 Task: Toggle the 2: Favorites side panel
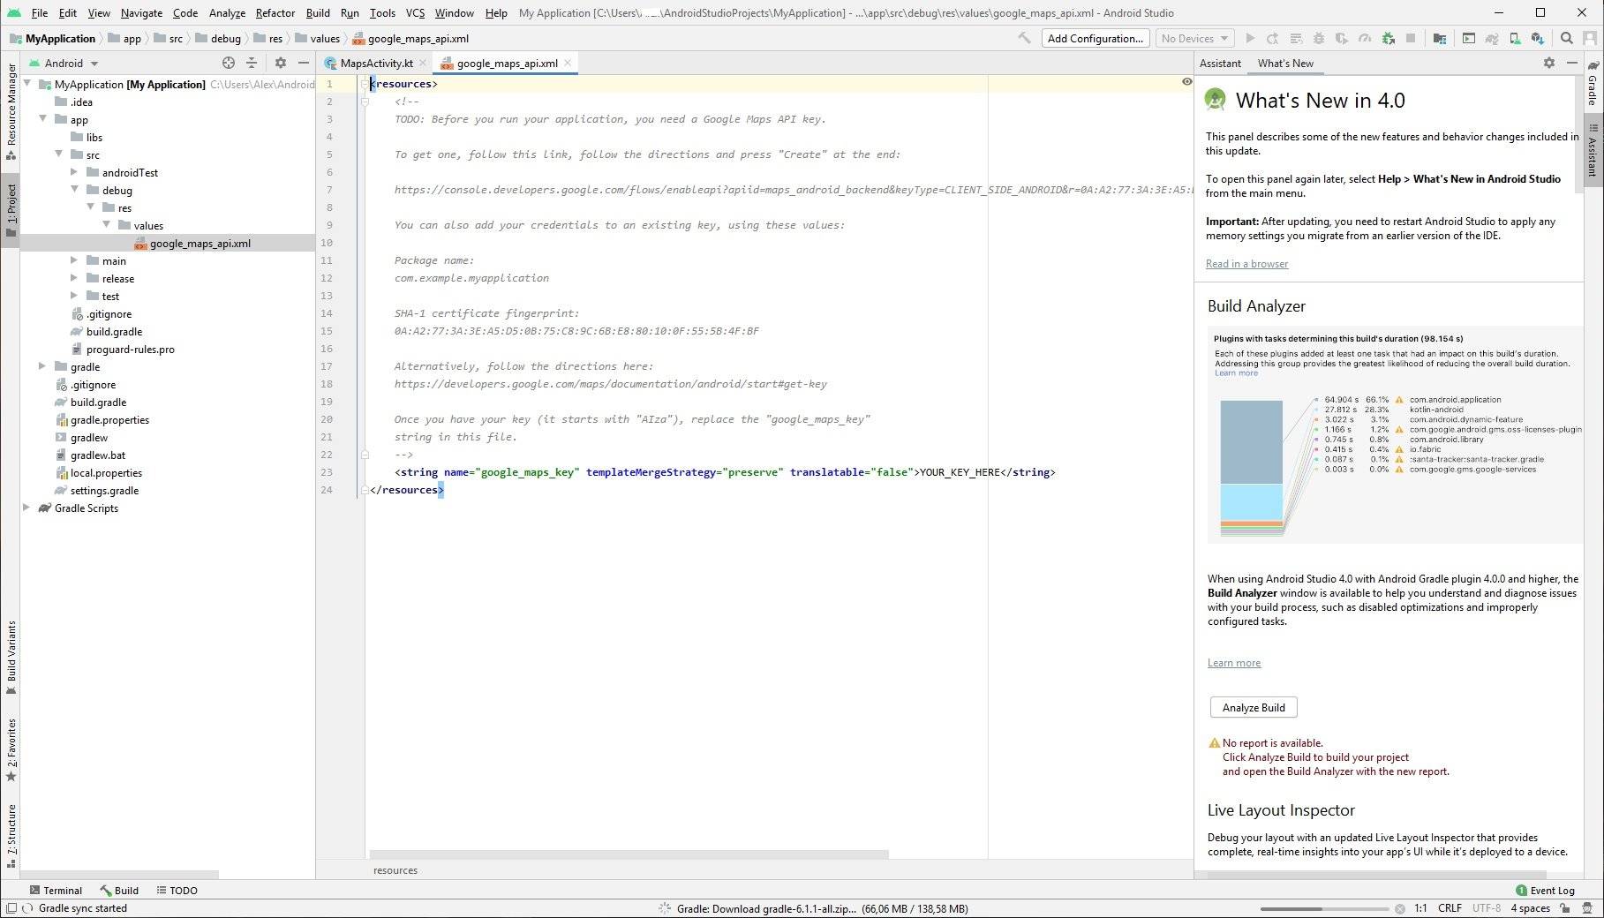click(11, 750)
